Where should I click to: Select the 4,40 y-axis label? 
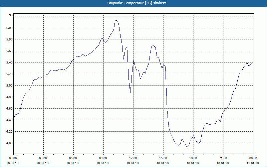pyautogui.click(x=9, y=120)
